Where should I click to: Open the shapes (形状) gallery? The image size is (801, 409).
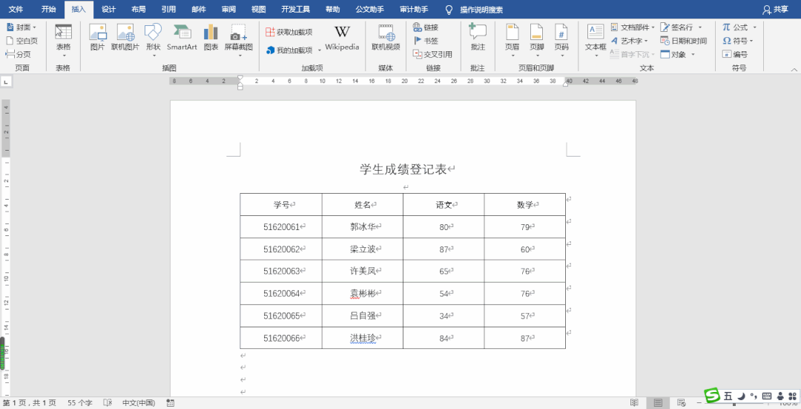(x=154, y=40)
